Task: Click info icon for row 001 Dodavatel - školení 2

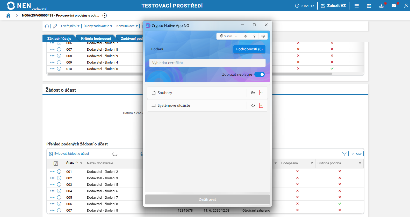Action: [x=59, y=172]
